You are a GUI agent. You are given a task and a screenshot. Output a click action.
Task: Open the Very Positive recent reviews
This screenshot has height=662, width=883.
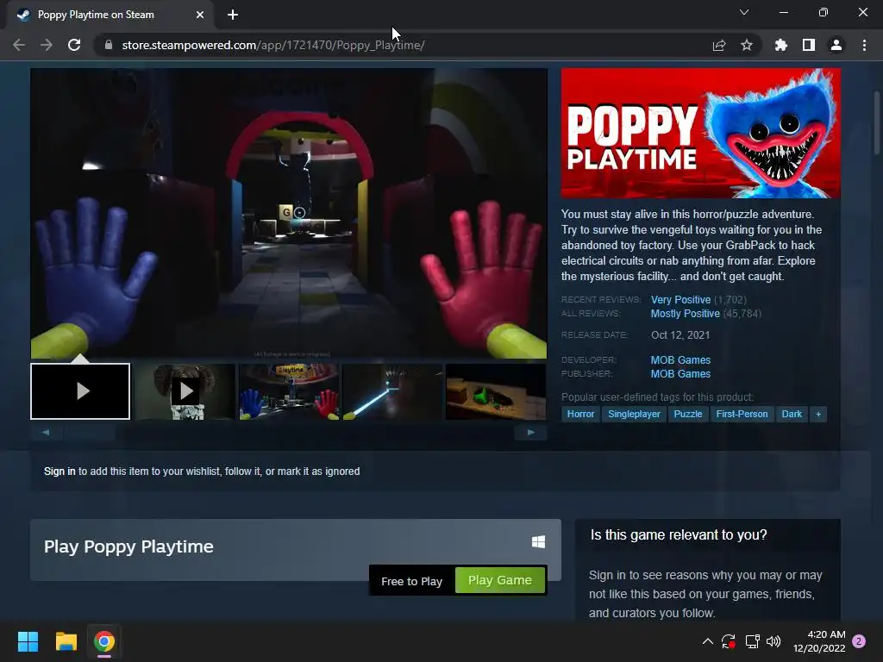(x=680, y=299)
